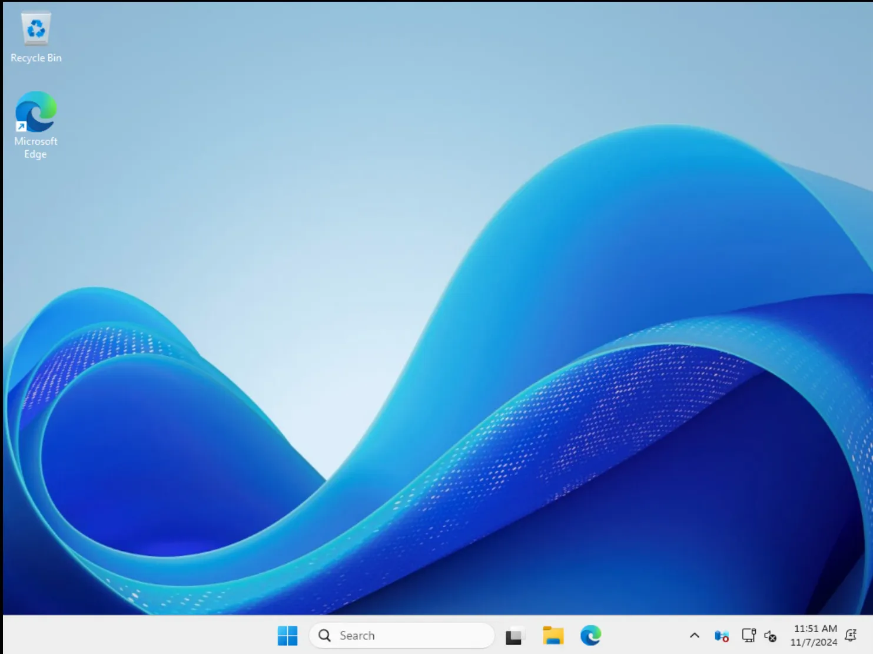The image size is (873, 654).
Task: Launch Edge from the taskbar
Action: [591, 635]
